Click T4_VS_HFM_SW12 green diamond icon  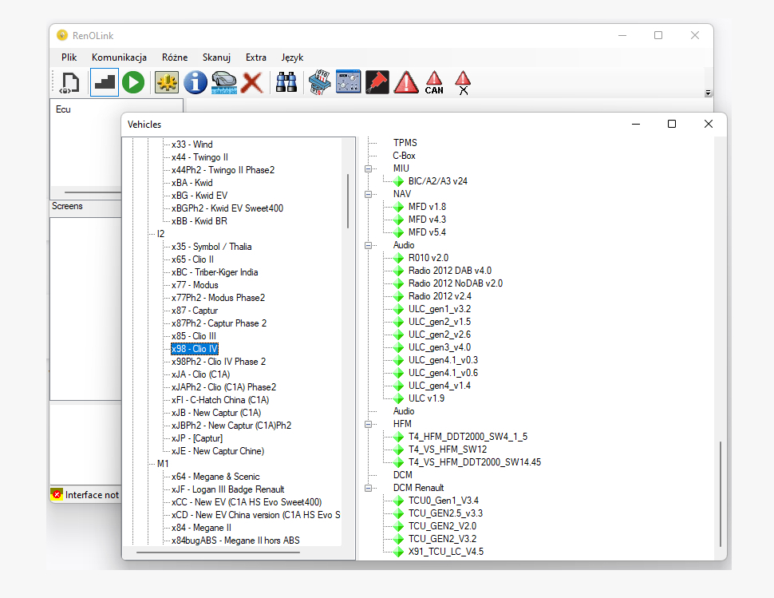pos(398,449)
